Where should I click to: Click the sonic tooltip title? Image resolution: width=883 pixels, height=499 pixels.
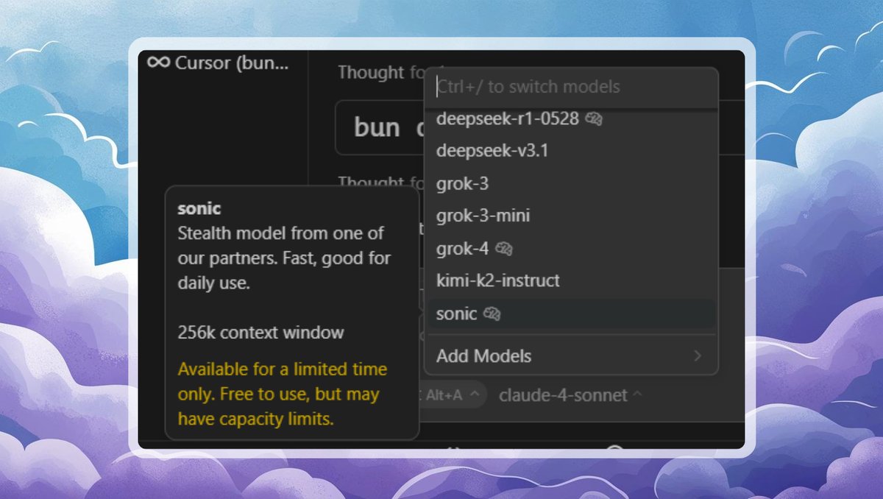[199, 208]
